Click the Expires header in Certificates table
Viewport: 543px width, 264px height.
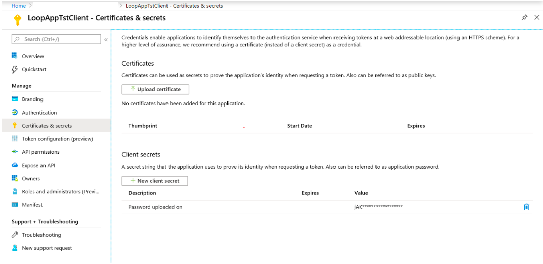416,126
